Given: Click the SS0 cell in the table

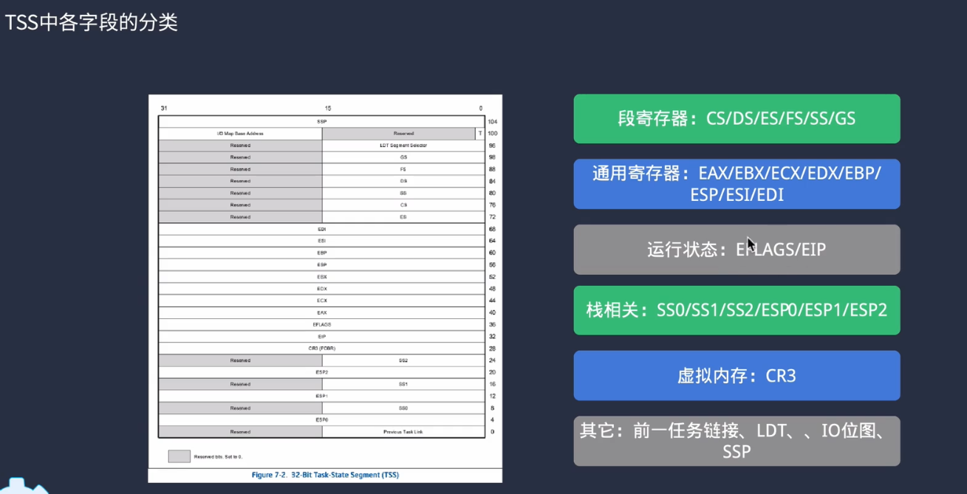Looking at the screenshot, I should (x=403, y=408).
